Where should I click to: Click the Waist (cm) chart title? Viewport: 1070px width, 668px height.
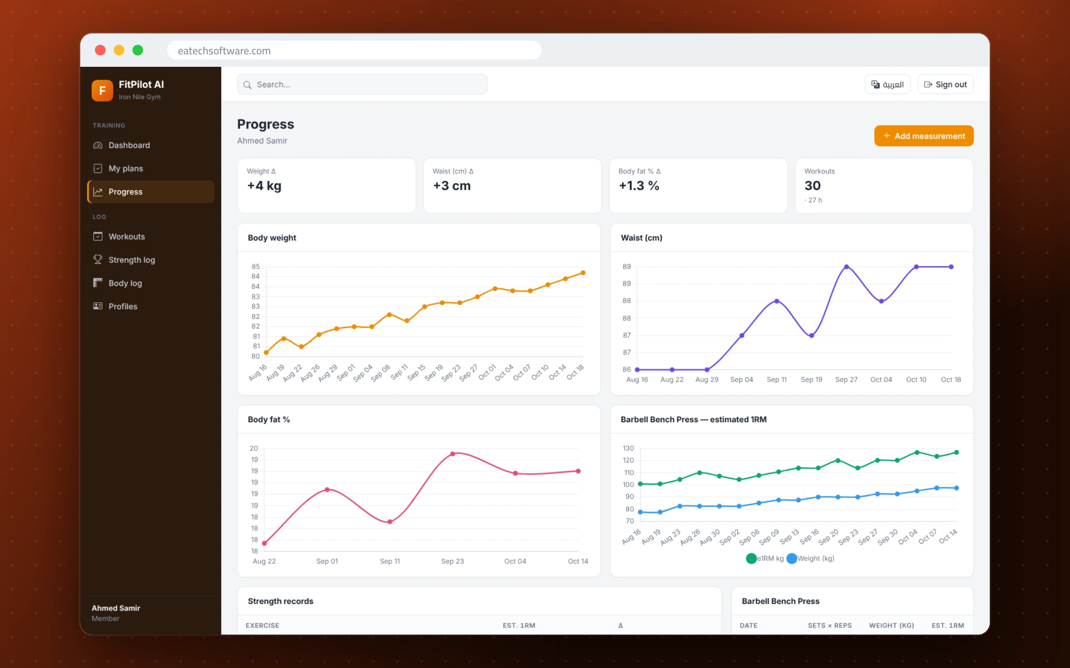(x=642, y=238)
